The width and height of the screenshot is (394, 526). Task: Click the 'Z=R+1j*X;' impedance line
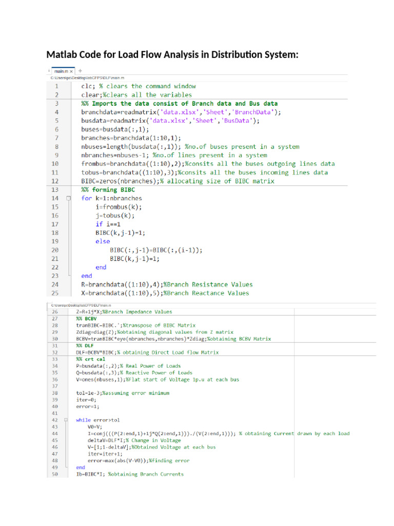tap(124, 312)
